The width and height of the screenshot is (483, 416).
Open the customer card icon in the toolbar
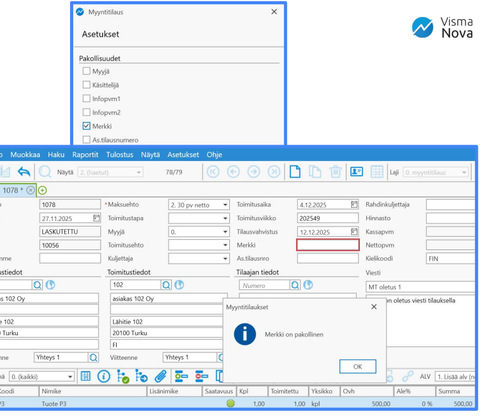(356, 172)
